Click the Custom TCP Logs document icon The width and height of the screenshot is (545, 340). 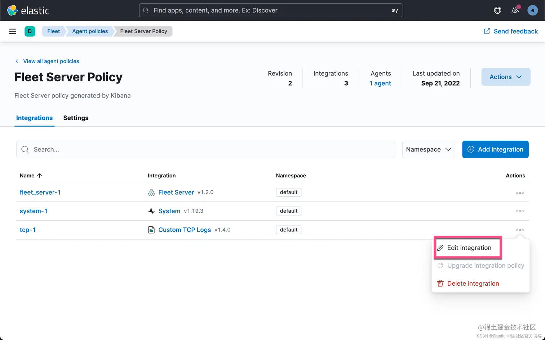tap(151, 230)
